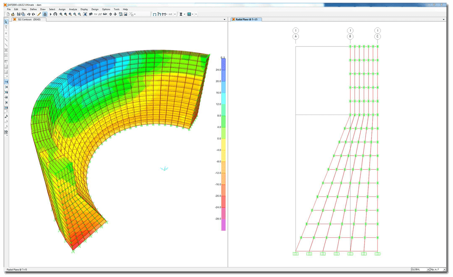Open the Analyze menu
The width and height of the screenshot is (453, 277).
click(72, 9)
